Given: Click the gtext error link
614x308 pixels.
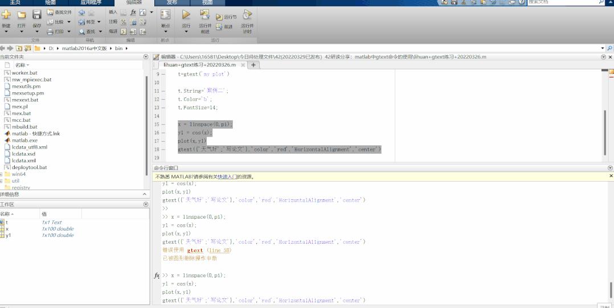Looking at the screenshot, I should [x=195, y=250].
